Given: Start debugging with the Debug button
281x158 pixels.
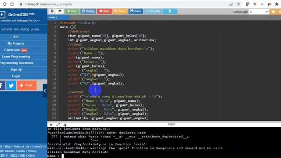Looking at the screenshot, I should pyautogui.click(x=88, y=11).
